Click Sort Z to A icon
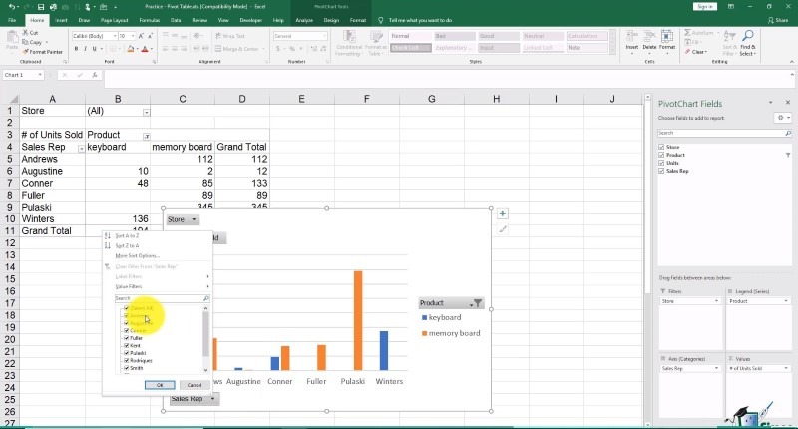Viewport: 798px width, 429px height. 108,246
